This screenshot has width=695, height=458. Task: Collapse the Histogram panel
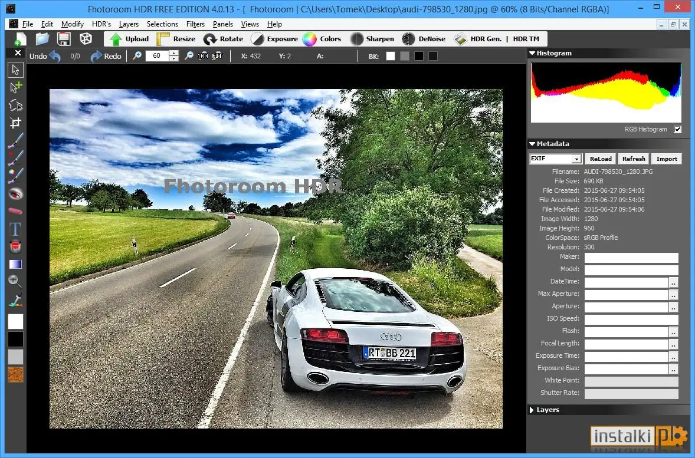[532, 53]
